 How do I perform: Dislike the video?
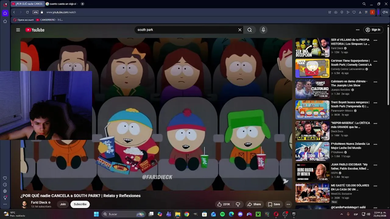(238, 204)
